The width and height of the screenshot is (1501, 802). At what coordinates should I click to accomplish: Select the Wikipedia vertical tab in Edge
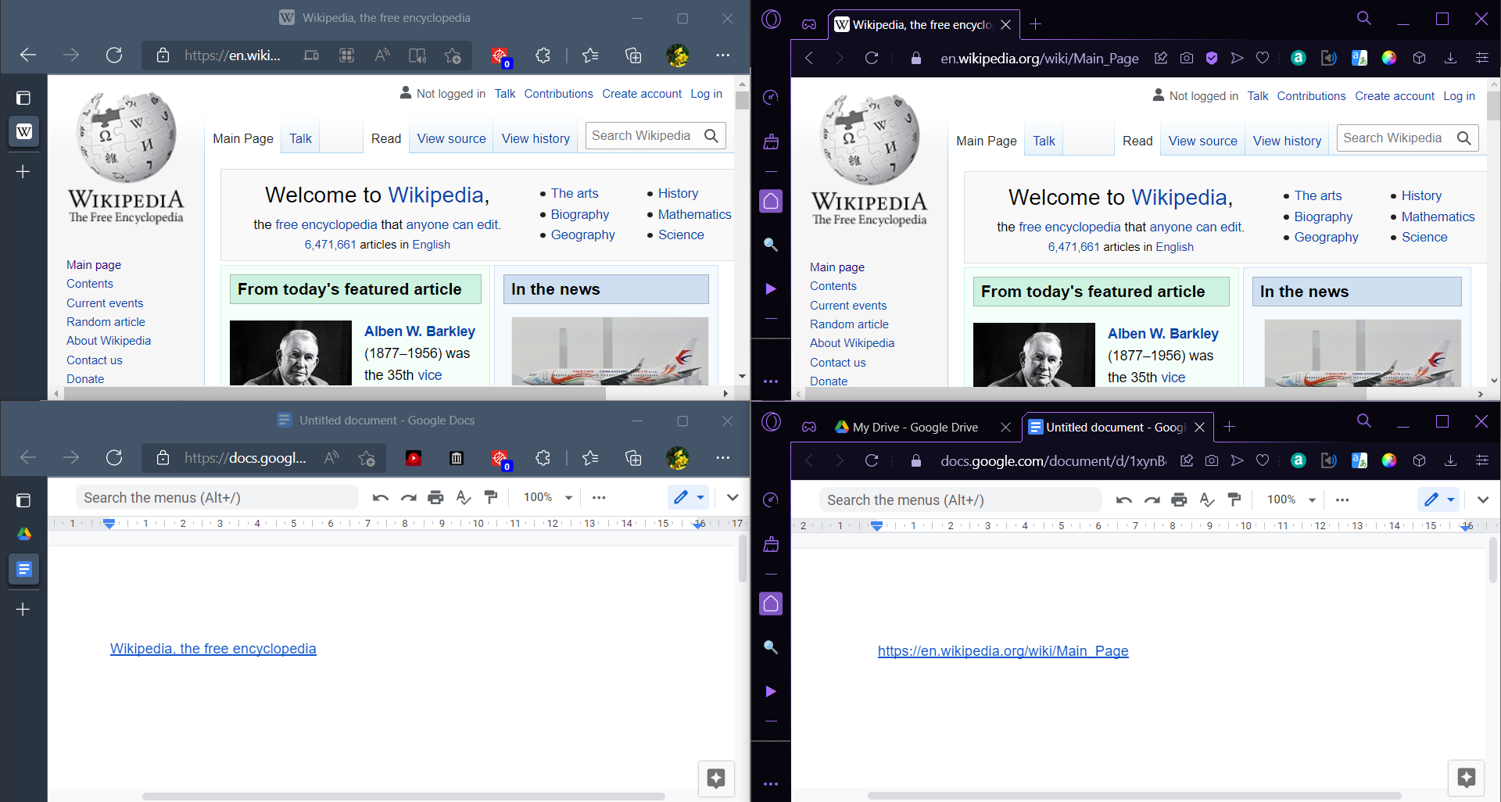[23, 131]
